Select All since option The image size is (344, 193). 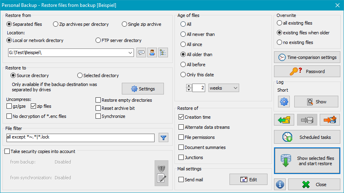point(191,44)
